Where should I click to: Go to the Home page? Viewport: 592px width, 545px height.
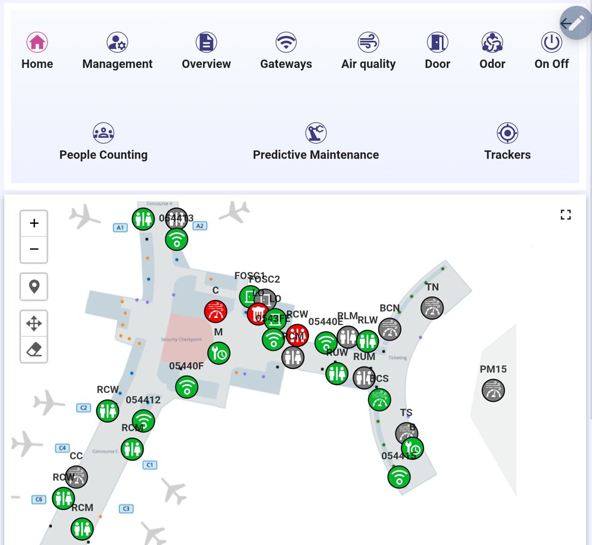pyautogui.click(x=37, y=51)
